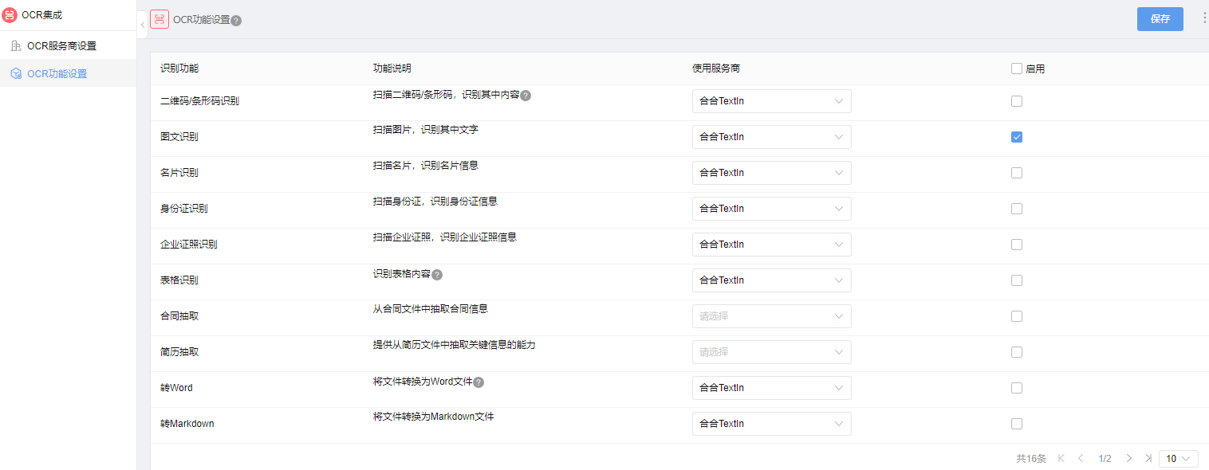Enable 合同抽取 checkbox
The height and width of the screenshot is (470, 1209).
pos(1017,316)
